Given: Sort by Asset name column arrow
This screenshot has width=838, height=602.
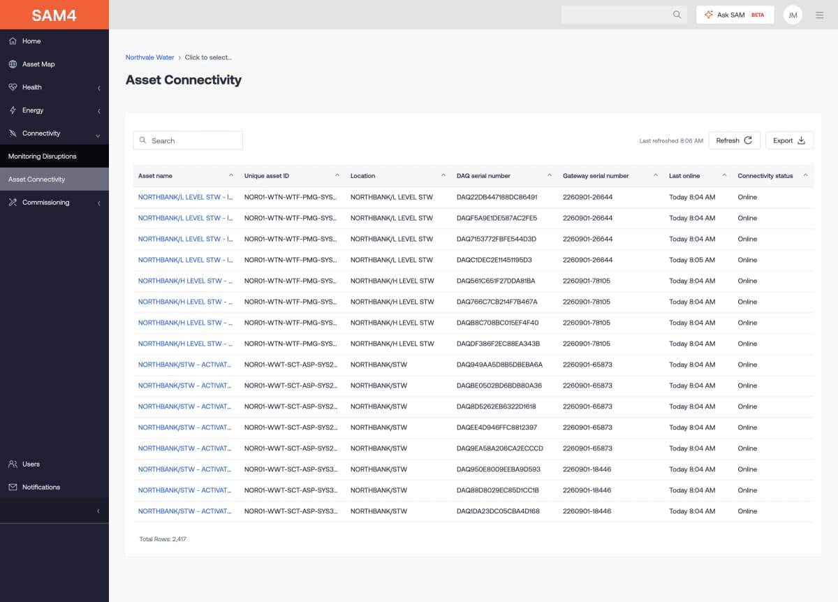Looking at the screenshot, I should 231,175.
